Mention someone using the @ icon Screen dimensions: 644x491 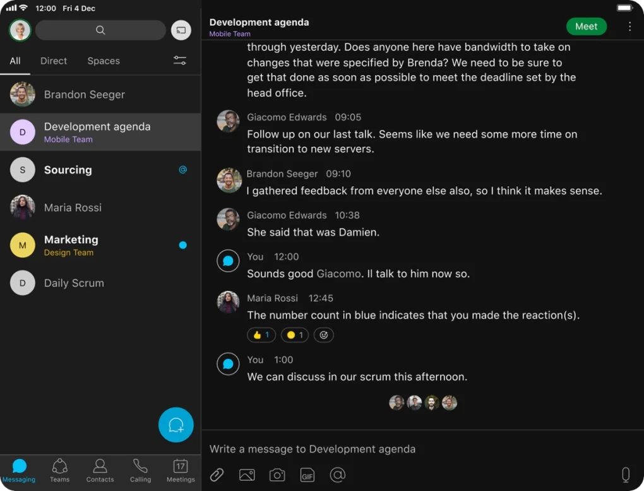pyautogui.click(x=338, y=475)
